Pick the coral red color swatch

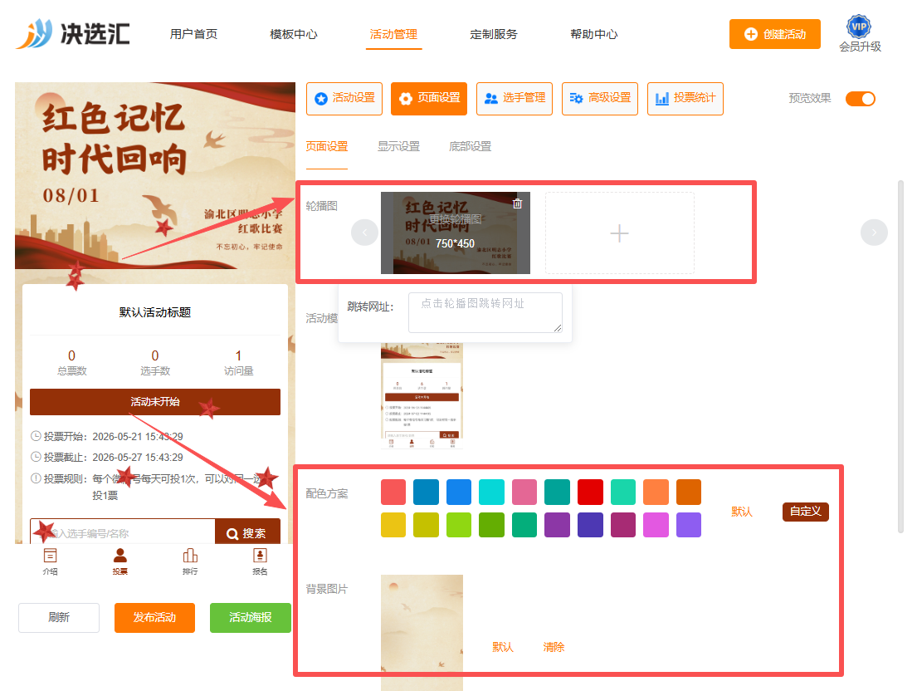coord(393,492)
